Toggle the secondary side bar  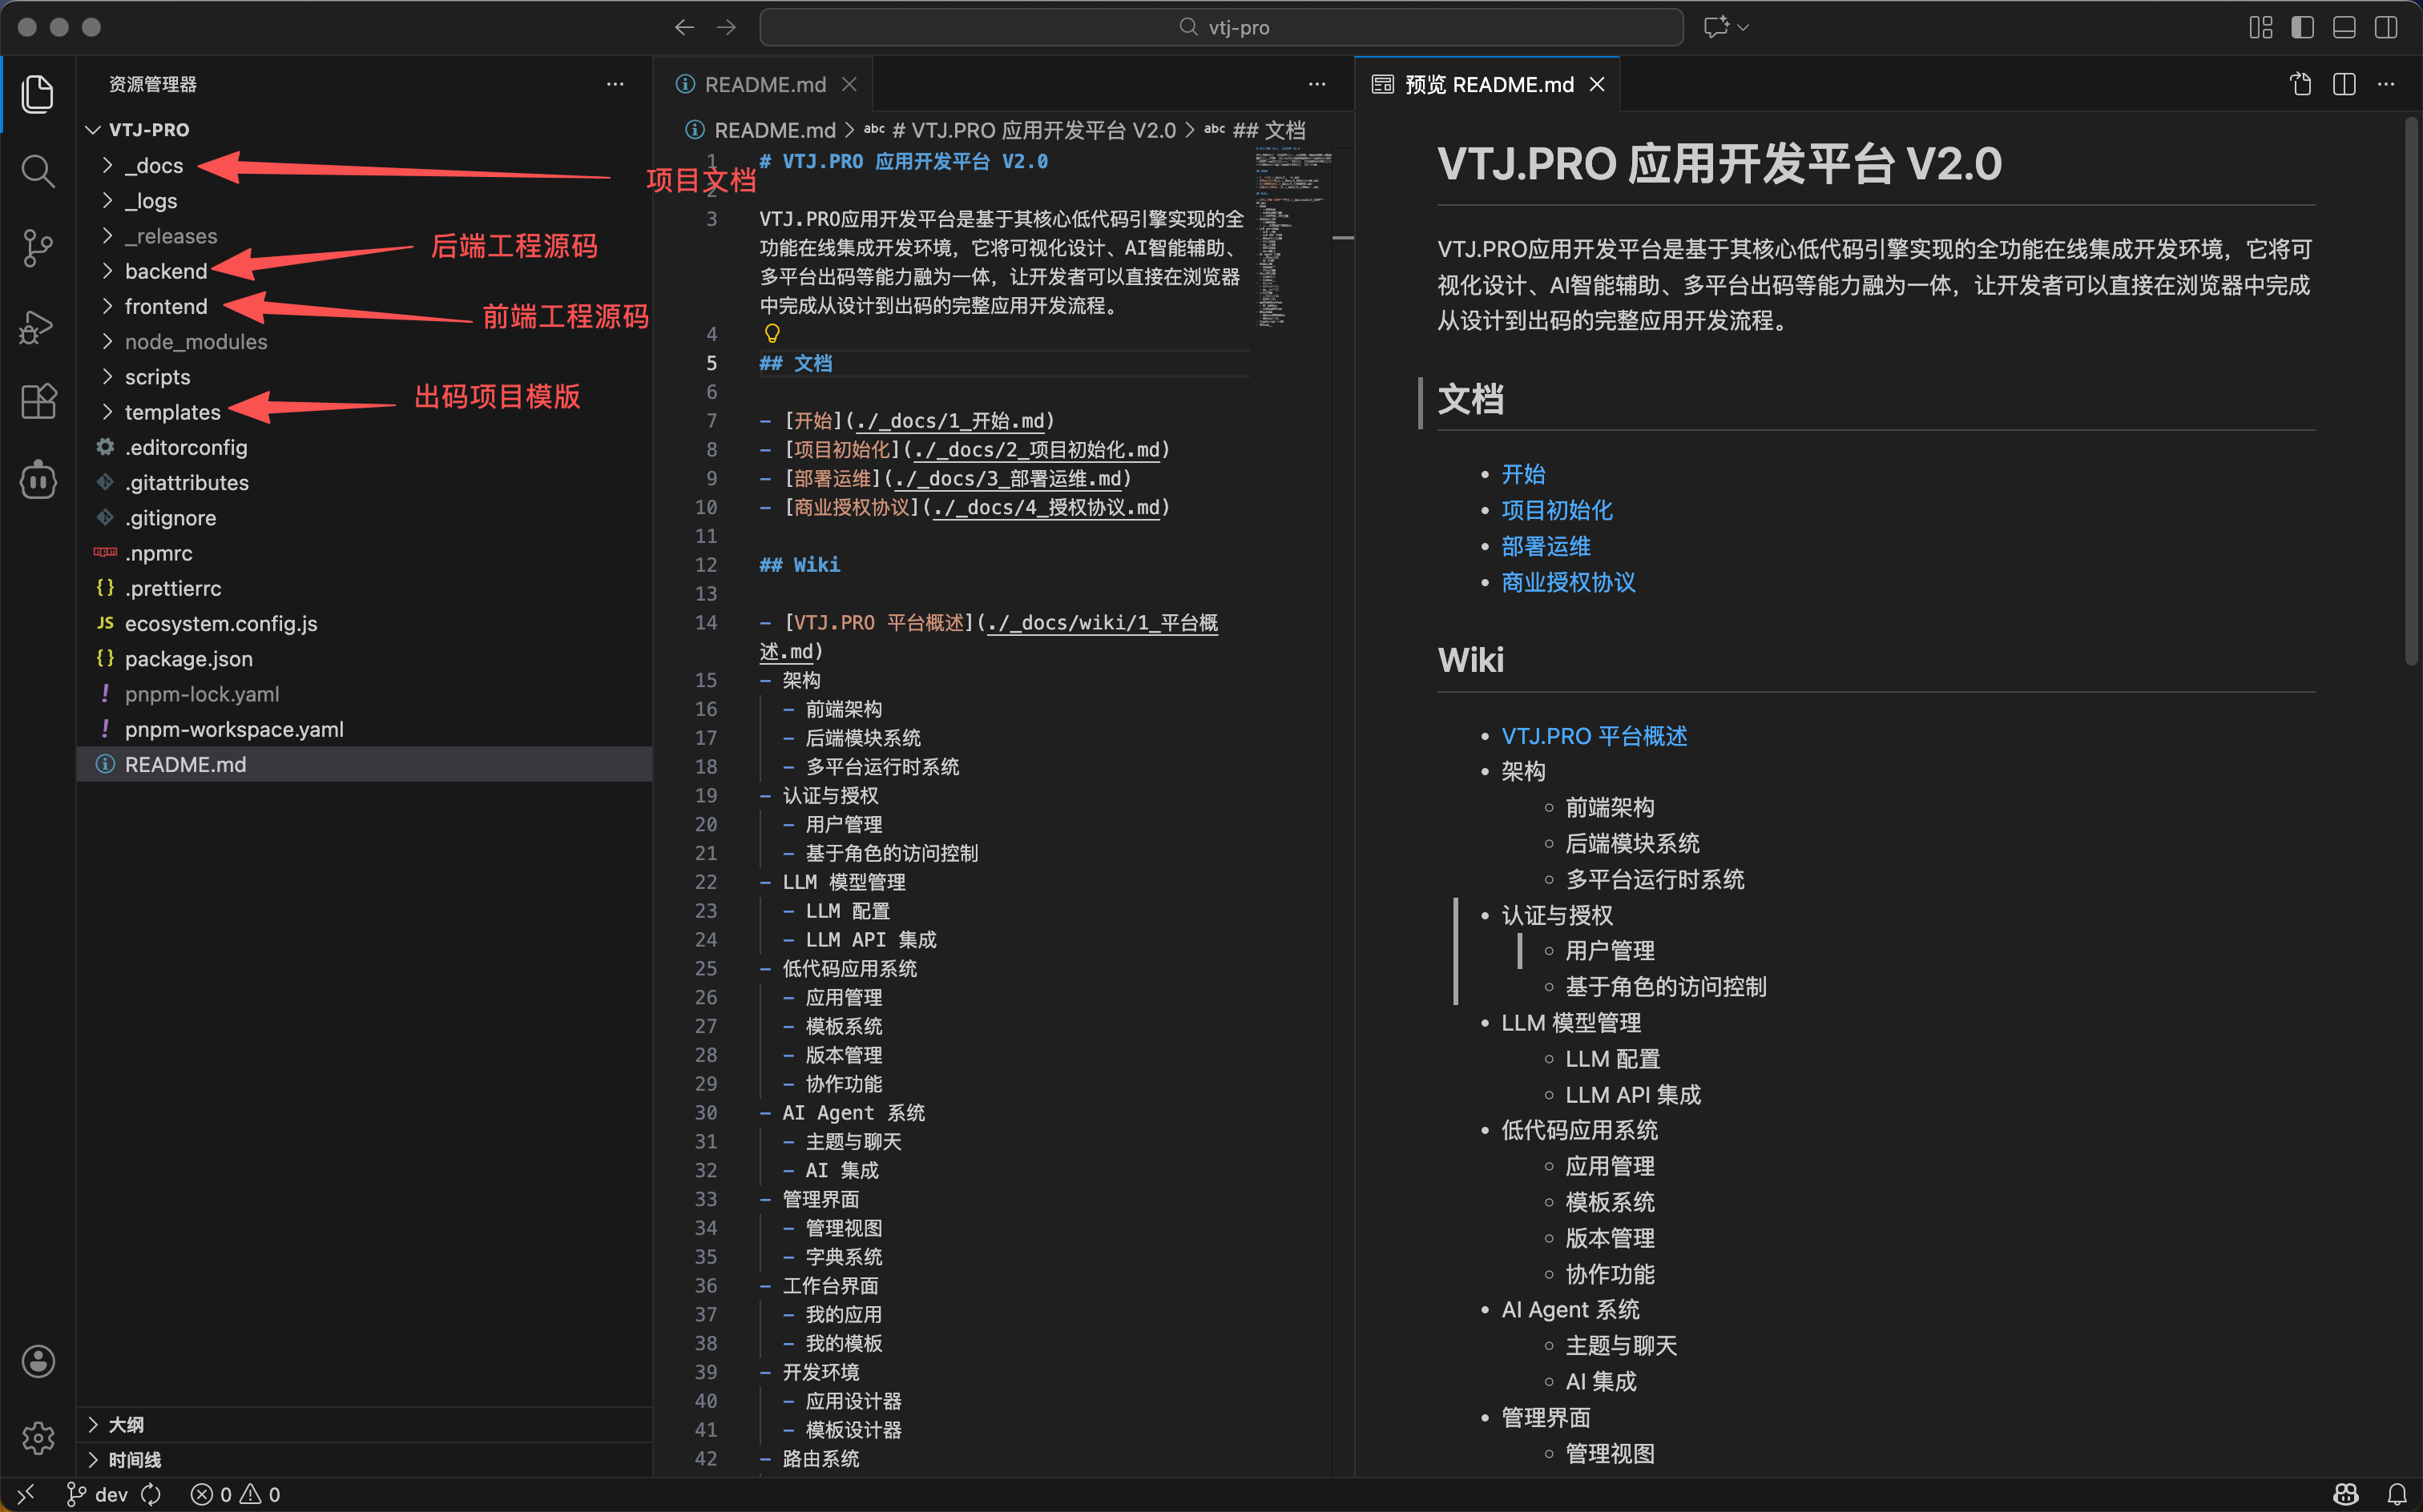click(x=2386, y=27)
